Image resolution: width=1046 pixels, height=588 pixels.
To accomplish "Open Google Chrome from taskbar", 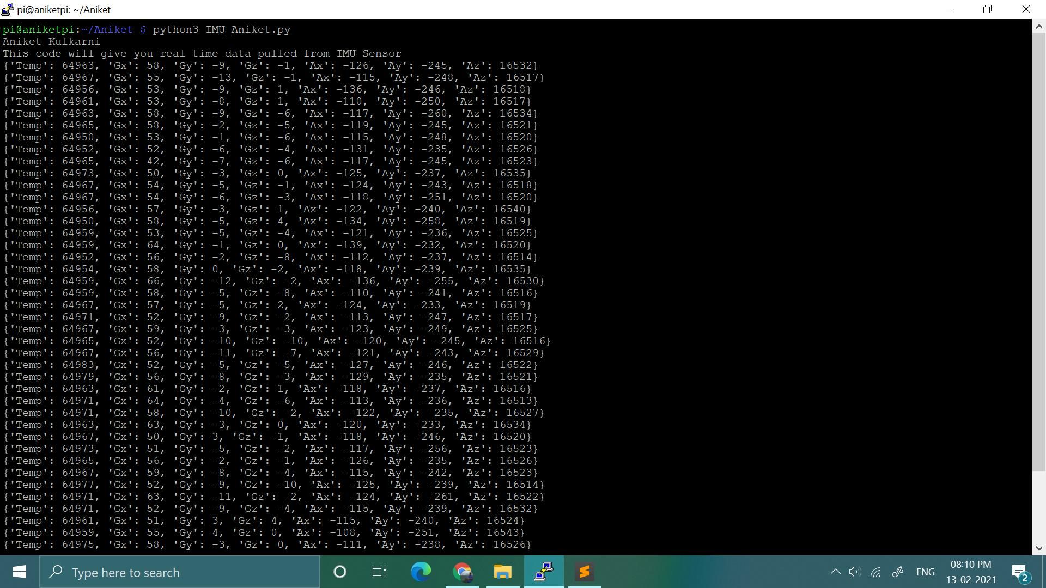I will point(462,572).
